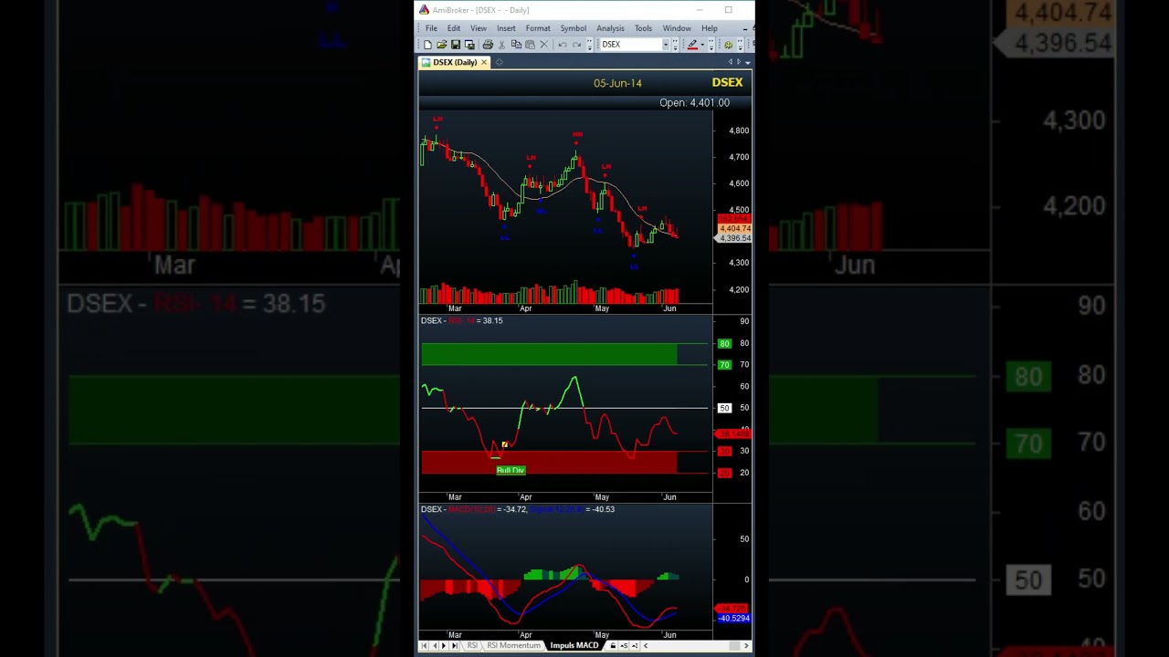Image resolution: width=1169 pixels, height=657 pixels.
Task: Click the scroll tabs right arrow
Action: pyautogui.click(x=739, y=61)
